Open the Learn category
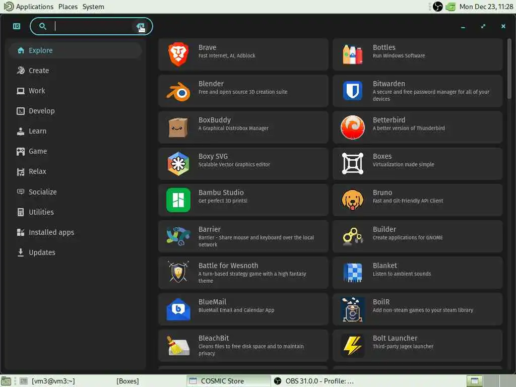This screenshot has height=387, width=516. tap(76, 131)
